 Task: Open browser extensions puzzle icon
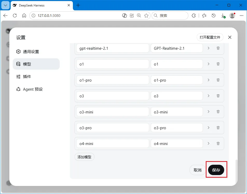point(194,15)
